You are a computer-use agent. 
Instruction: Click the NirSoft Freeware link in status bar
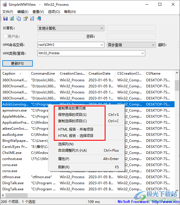coord(148,202)
